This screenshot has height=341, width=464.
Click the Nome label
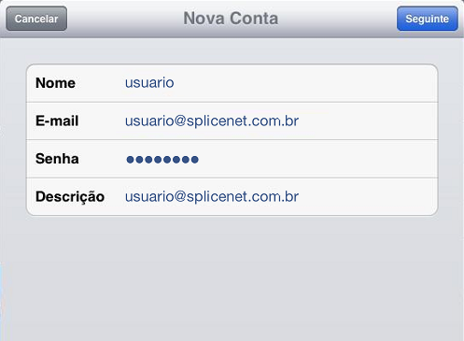click(55, 83)
